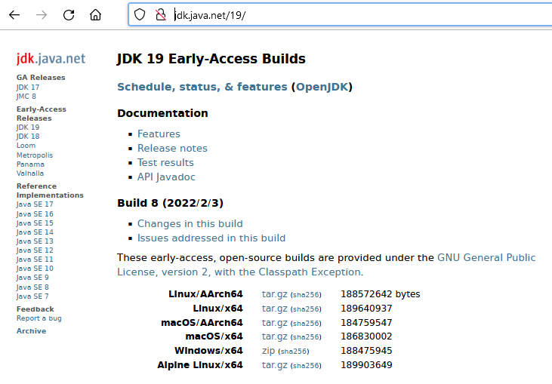Open Java SE 16 reference implementation

click(35, 214)
